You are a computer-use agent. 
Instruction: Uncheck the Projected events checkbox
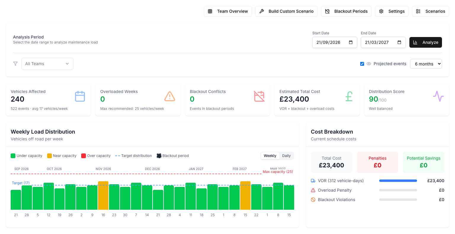[362, 64]
